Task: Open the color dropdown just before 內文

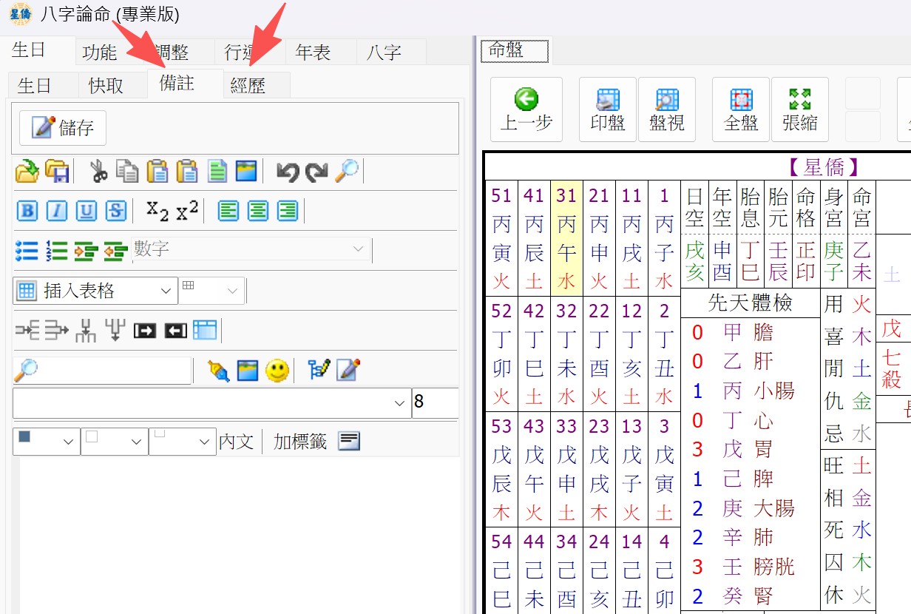Action: pos(183,442)
